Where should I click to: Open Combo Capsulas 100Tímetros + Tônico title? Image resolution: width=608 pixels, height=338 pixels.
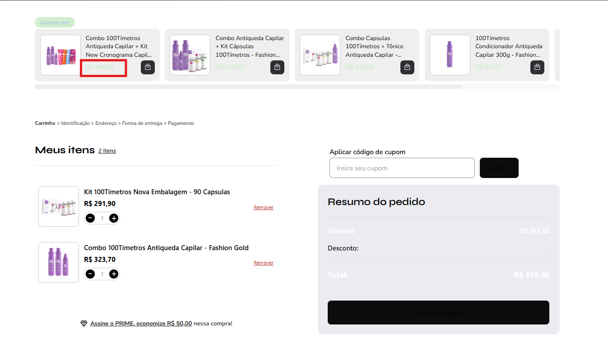point(375,46)
